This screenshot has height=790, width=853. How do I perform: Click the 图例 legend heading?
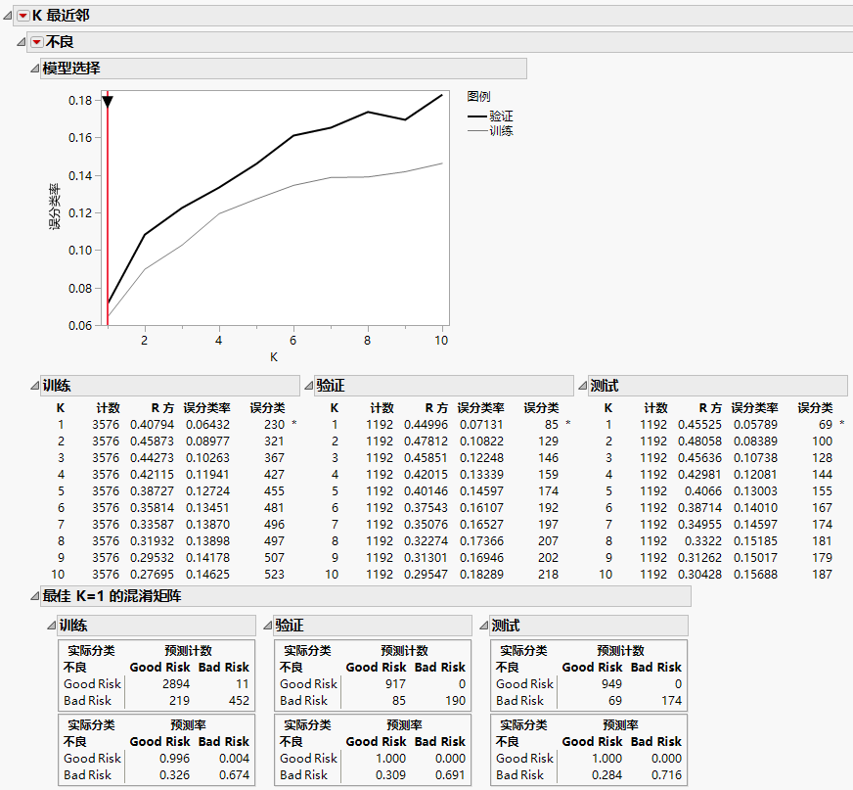[478, 97]
